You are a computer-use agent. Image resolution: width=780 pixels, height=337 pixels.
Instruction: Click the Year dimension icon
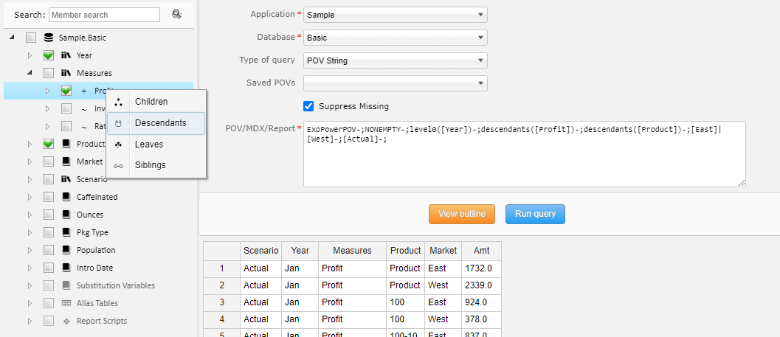(66, 55)
